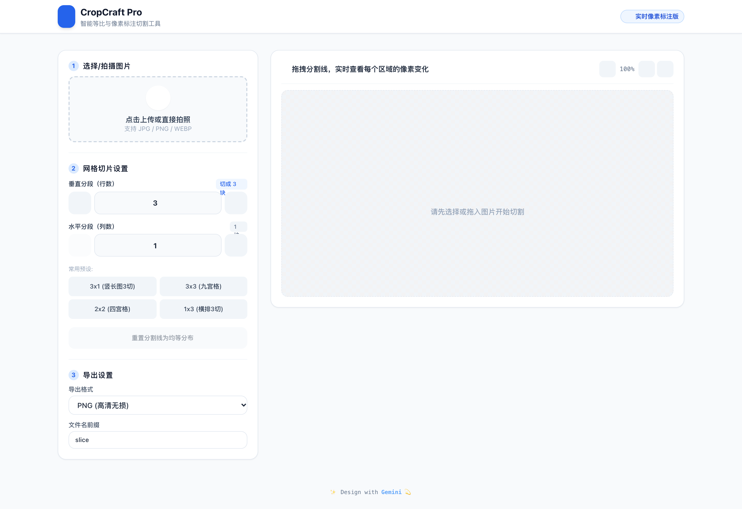Click the columns number field showing 1
The image size is (742, 509).
(158, 245)
